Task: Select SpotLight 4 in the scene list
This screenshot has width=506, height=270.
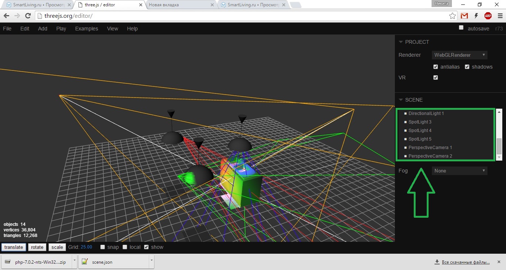Action: click(420, 131)
